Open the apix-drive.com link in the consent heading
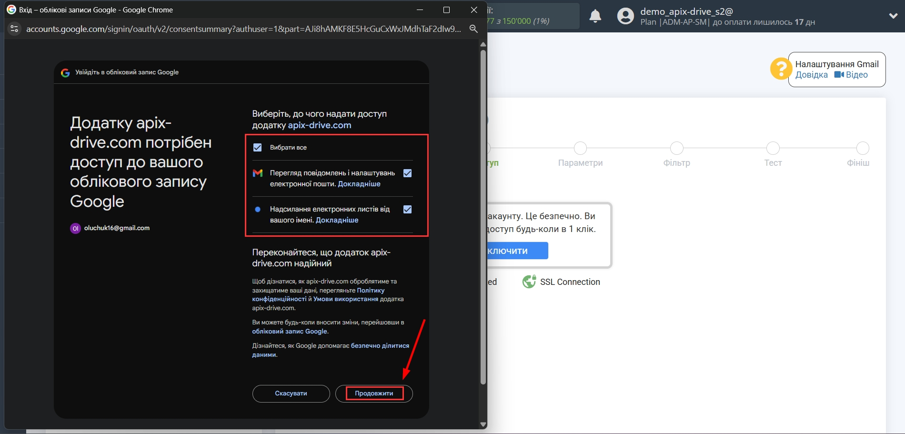The width and height of the screenshot is (905, 434). (320, 125)
